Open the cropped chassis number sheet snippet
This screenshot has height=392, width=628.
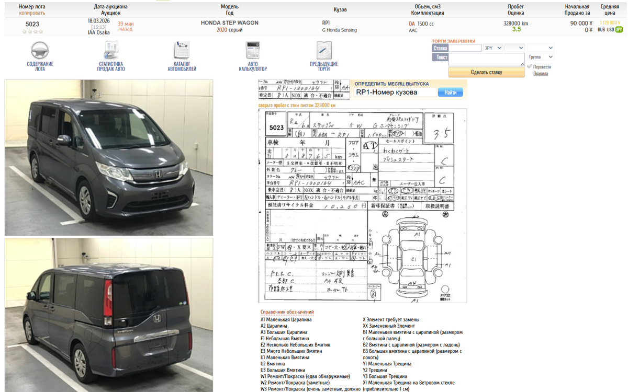tap(304, 89)
